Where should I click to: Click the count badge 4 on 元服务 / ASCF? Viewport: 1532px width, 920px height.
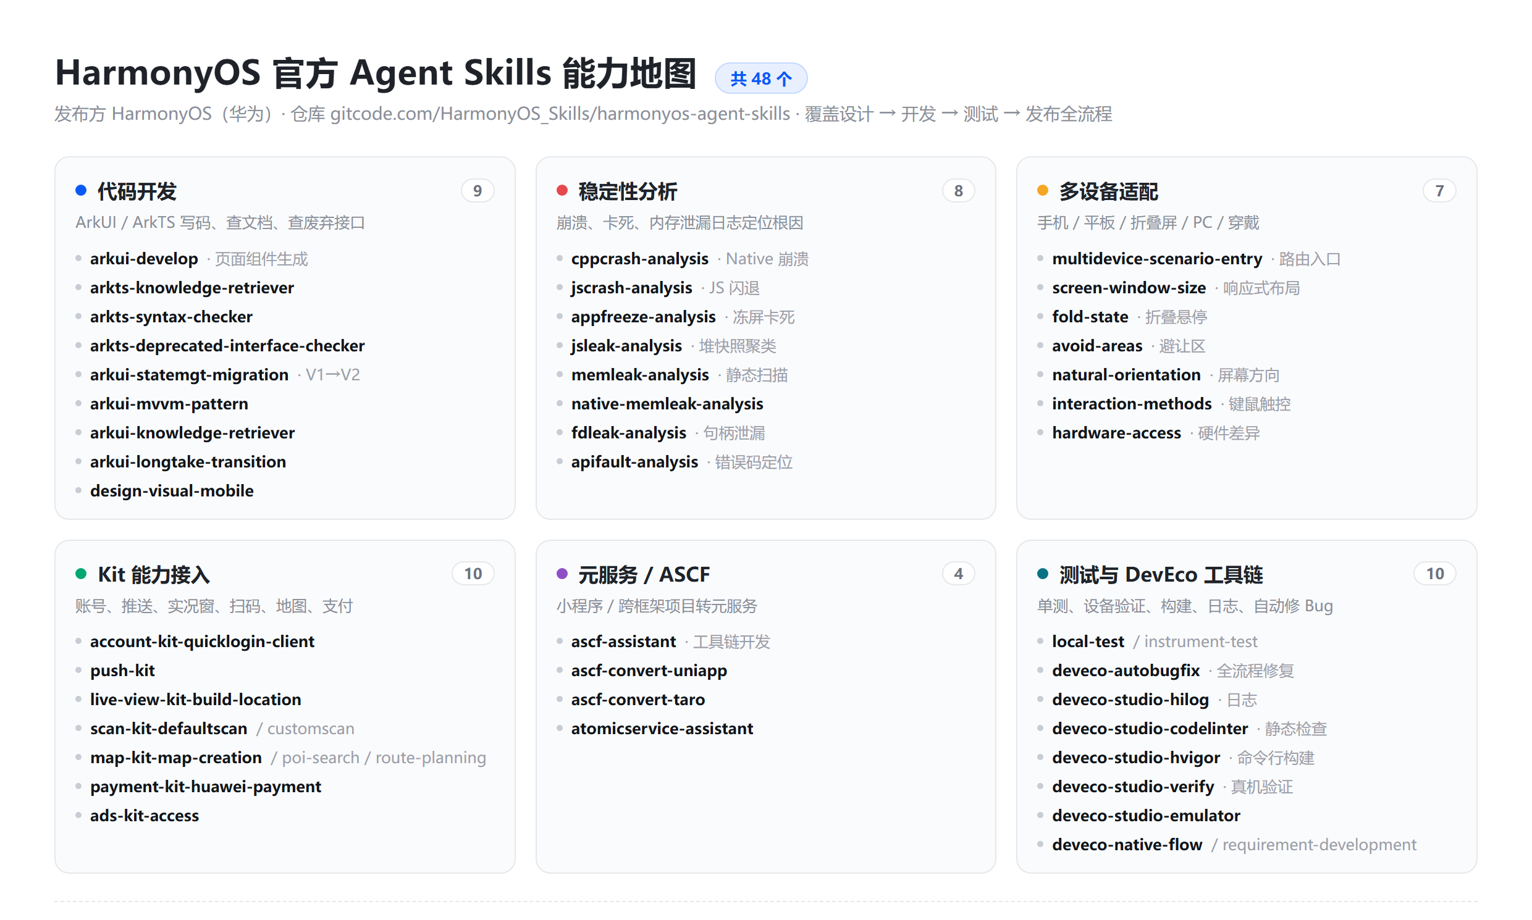958,574
